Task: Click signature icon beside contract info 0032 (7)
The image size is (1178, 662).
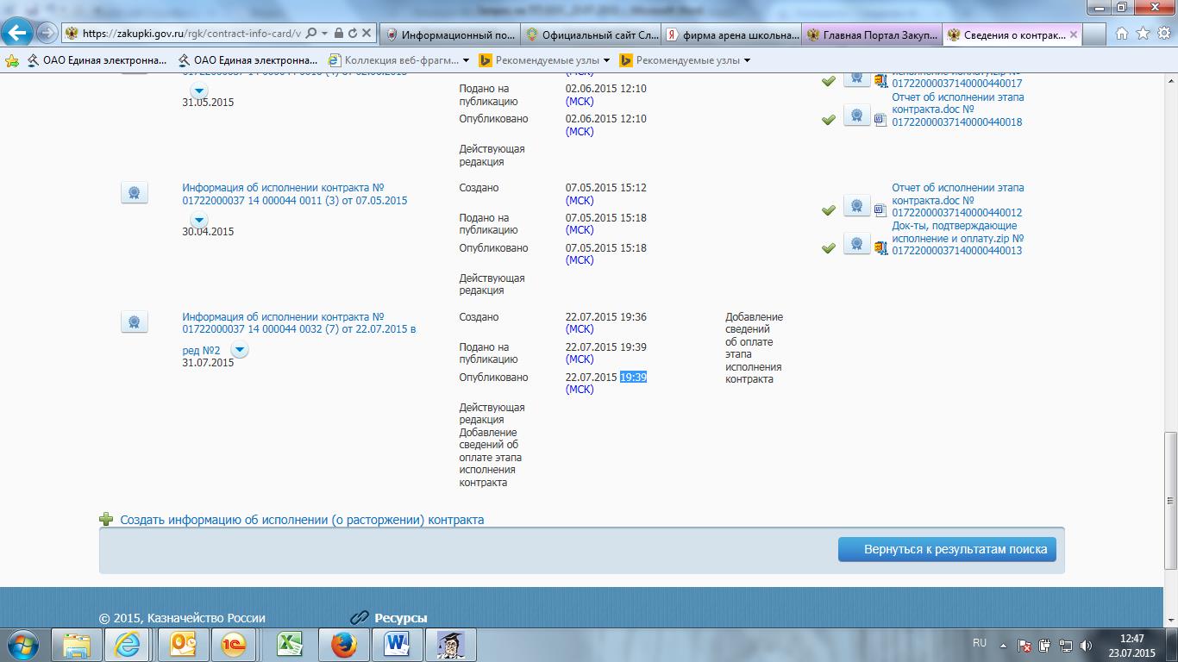Action: 135,322
